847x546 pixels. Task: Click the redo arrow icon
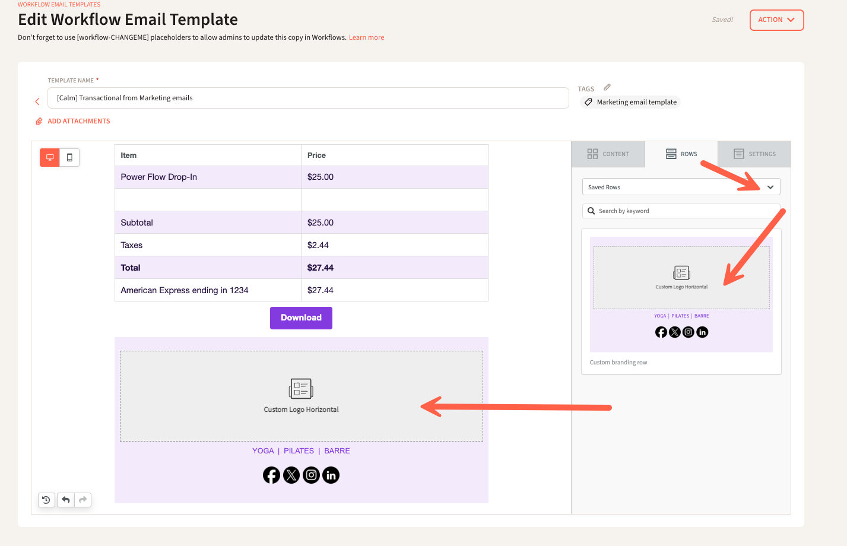tap(83, 500)
